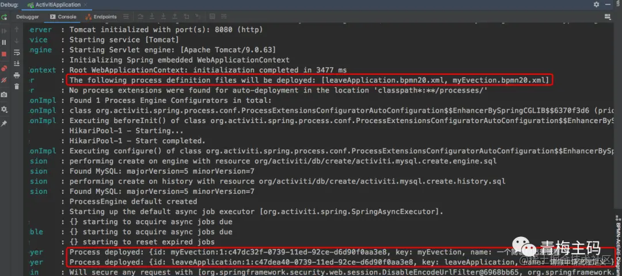Click Trace Current Stream Chain icon
This screenshot has width=622, height=276.
[x=223, y=17]
